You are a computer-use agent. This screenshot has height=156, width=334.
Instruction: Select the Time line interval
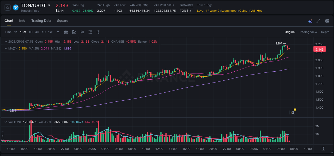(8, 32)
